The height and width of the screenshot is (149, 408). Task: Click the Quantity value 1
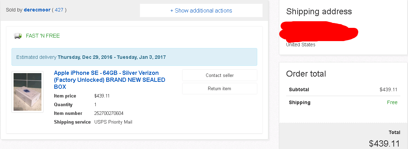[x=95, y=104]
